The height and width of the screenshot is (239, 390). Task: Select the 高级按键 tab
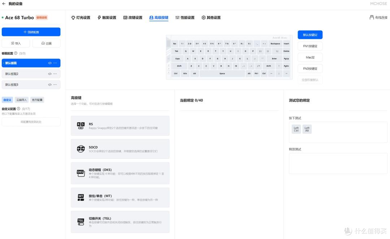click(159, 17)
